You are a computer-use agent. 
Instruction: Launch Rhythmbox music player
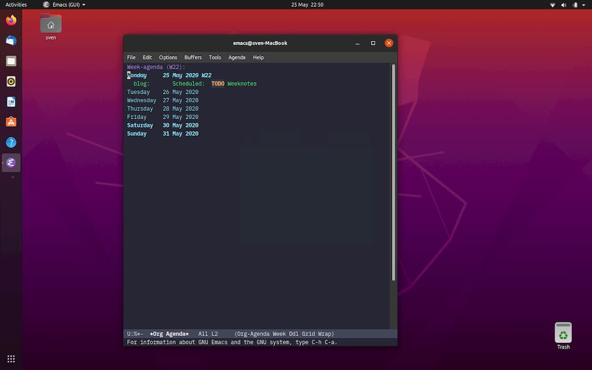click(11, 82)
